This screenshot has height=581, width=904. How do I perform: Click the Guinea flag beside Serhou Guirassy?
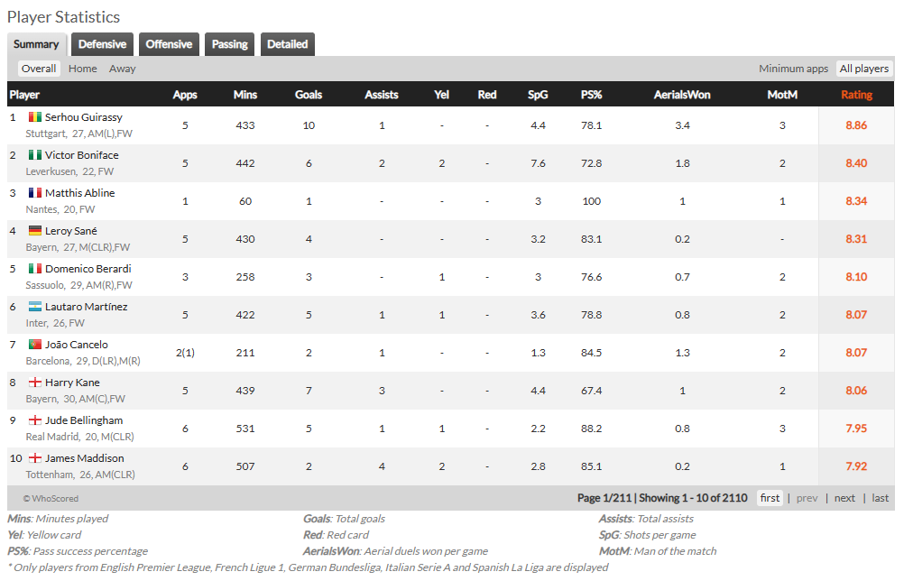[x=35, y=117]
